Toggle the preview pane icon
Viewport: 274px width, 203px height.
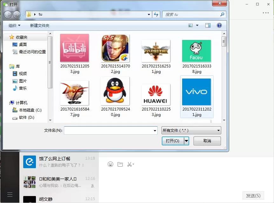point(208,25)
